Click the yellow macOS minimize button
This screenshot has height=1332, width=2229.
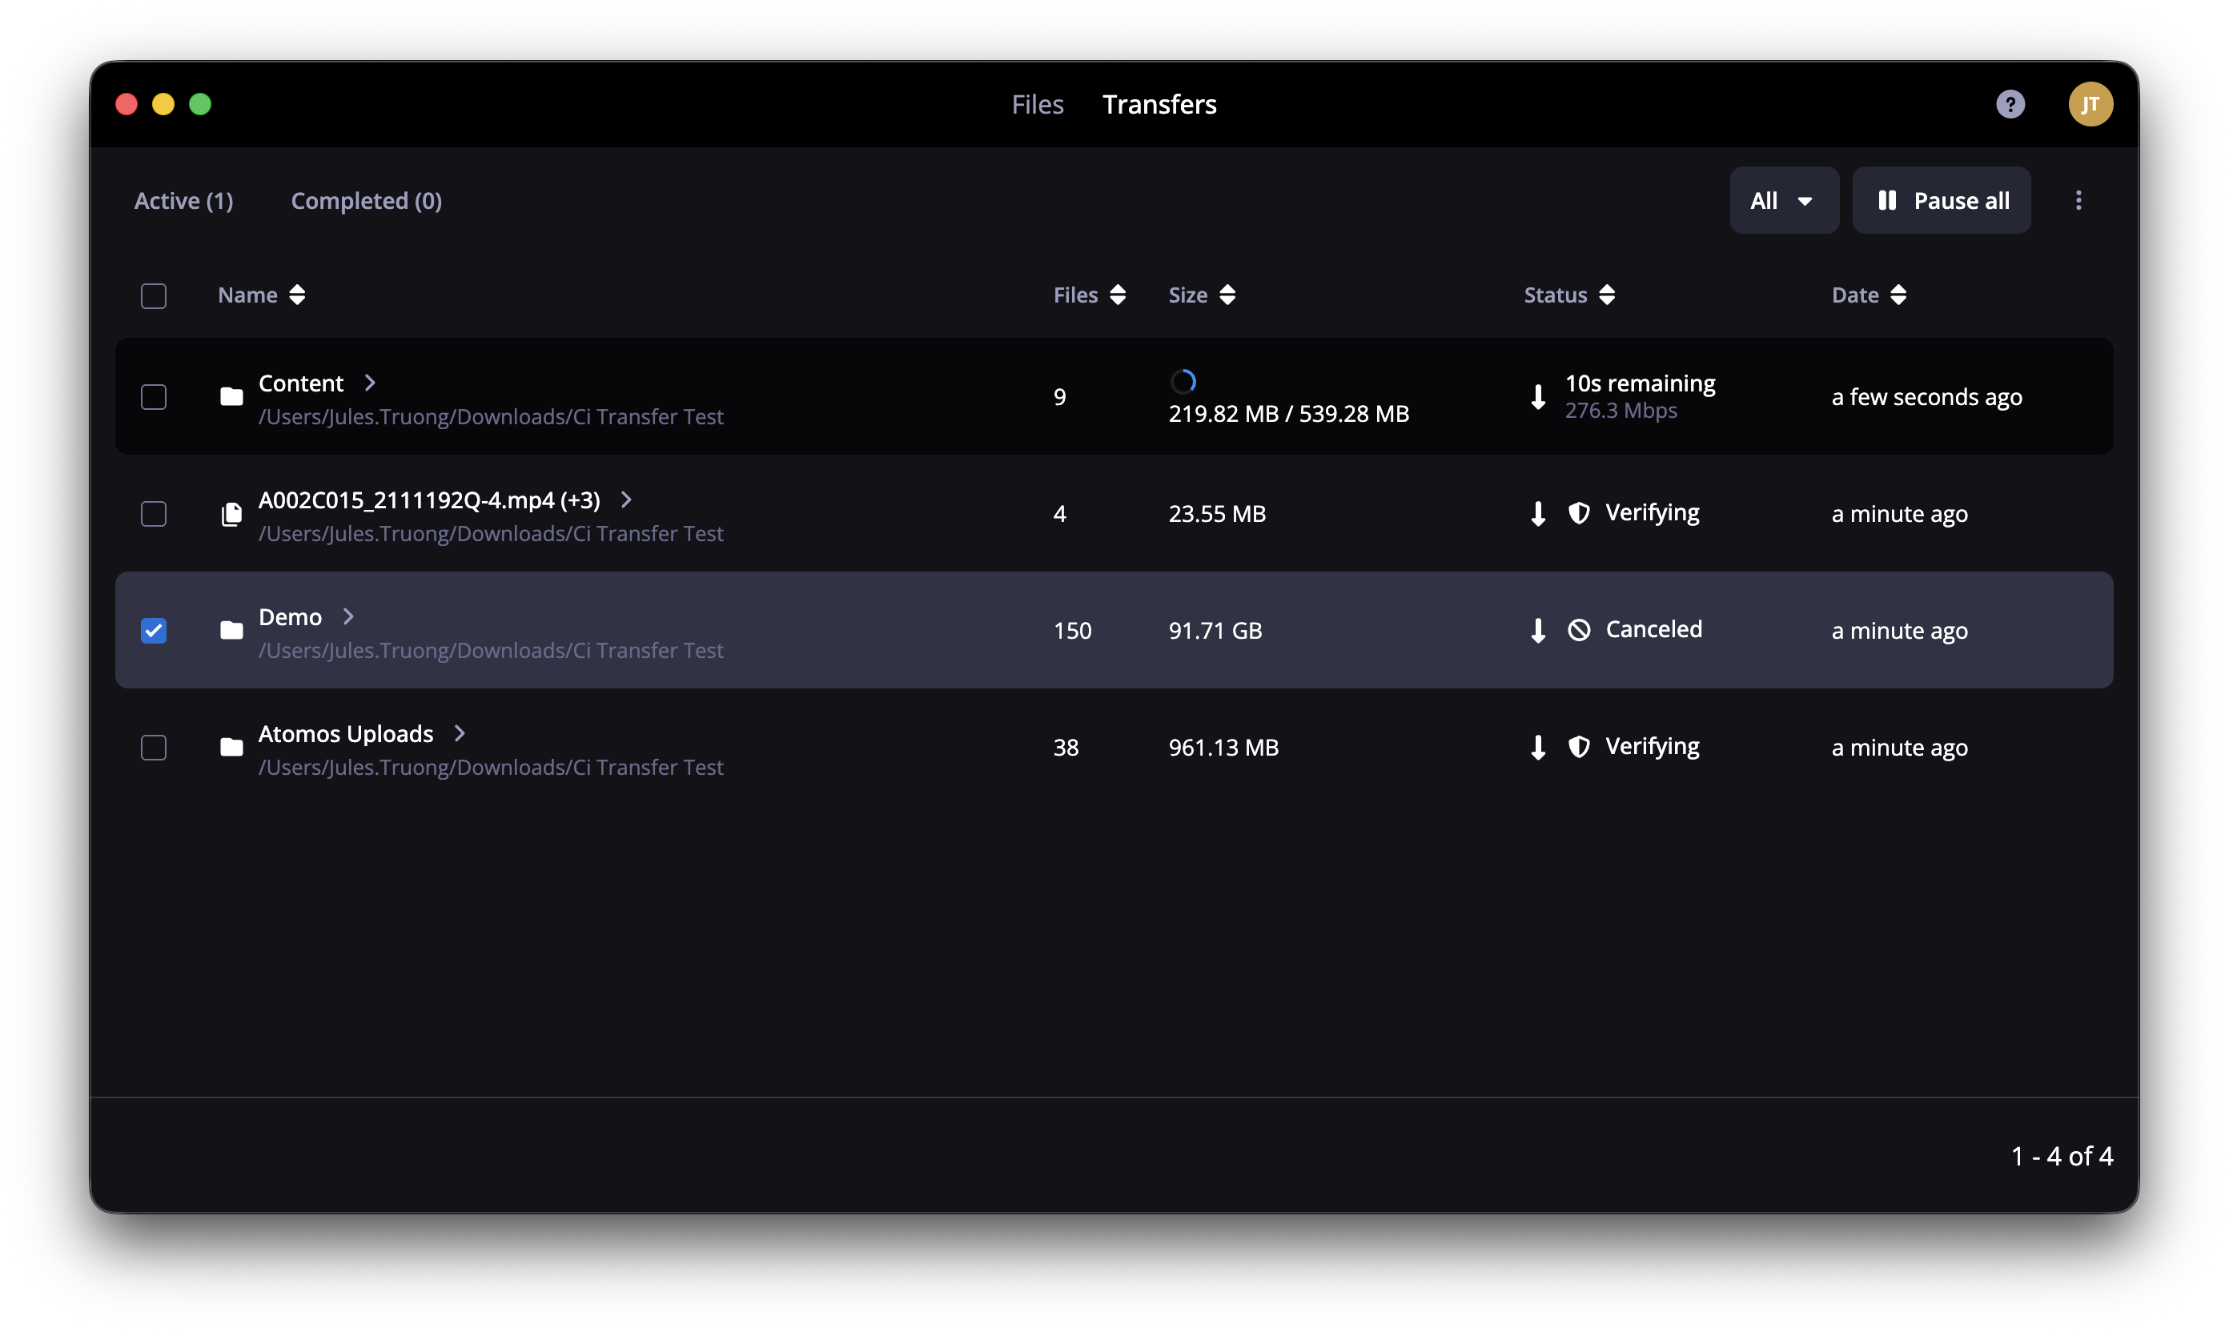pos(163,104)
